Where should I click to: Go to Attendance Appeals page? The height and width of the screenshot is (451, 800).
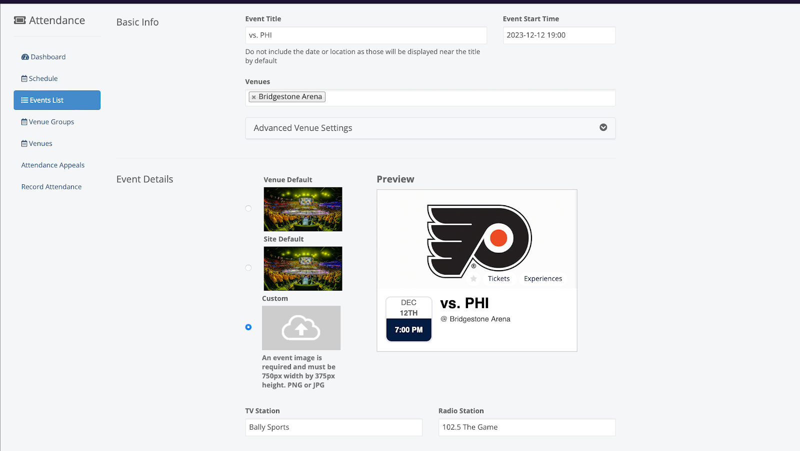coord(53,165)
